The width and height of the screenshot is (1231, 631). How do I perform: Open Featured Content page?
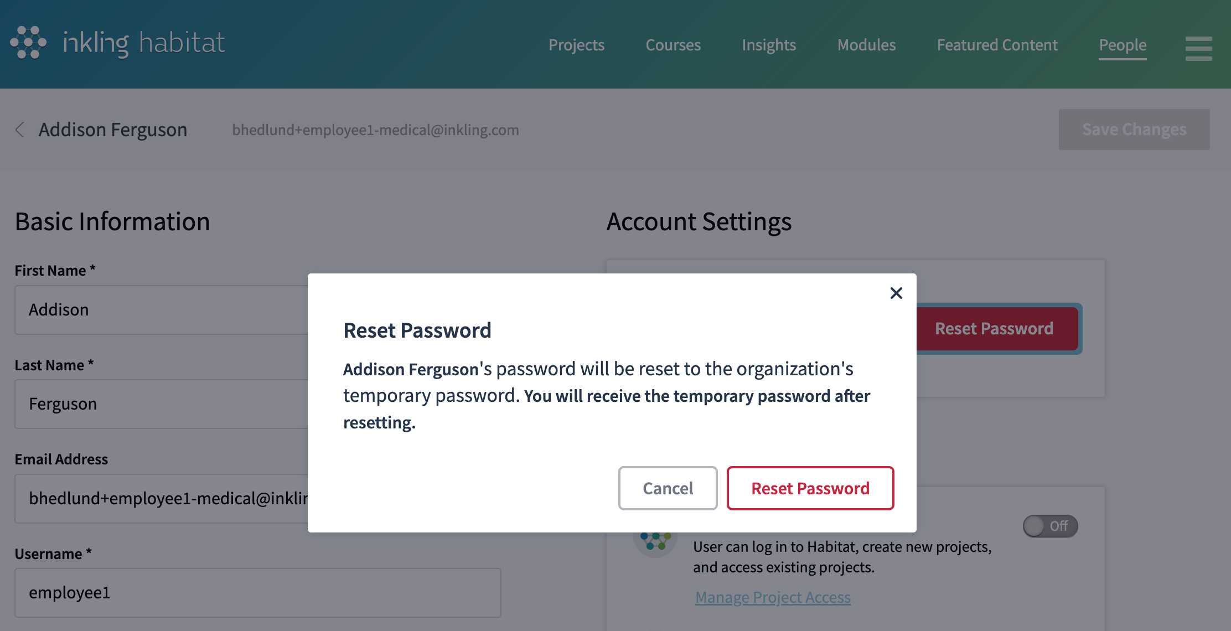(997, 45)
